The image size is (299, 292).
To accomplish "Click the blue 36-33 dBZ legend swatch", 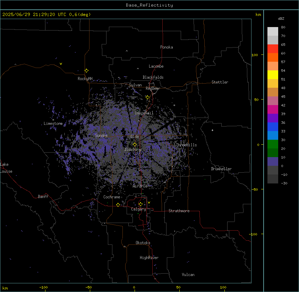I will point(273,127).
